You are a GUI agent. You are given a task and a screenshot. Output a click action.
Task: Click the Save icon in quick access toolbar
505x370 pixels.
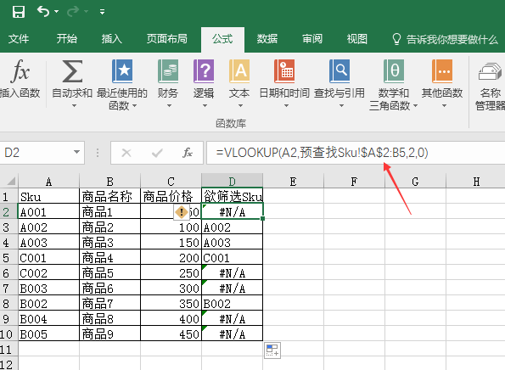pos(19,12)
